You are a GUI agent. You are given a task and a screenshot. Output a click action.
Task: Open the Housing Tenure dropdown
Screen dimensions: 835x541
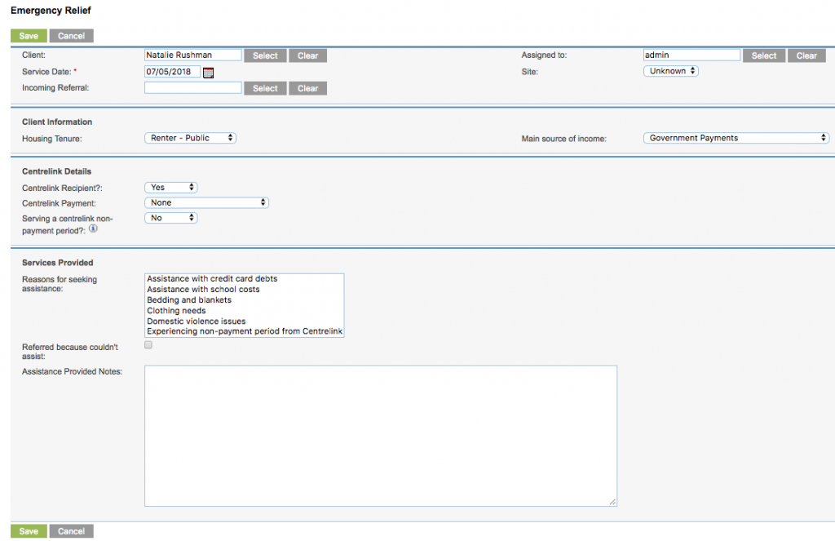[x=189, y=138]
